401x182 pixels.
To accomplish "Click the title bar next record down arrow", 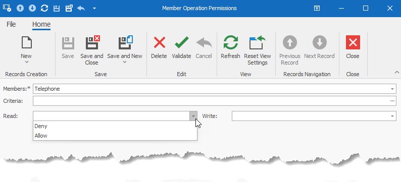I will 32,8.
